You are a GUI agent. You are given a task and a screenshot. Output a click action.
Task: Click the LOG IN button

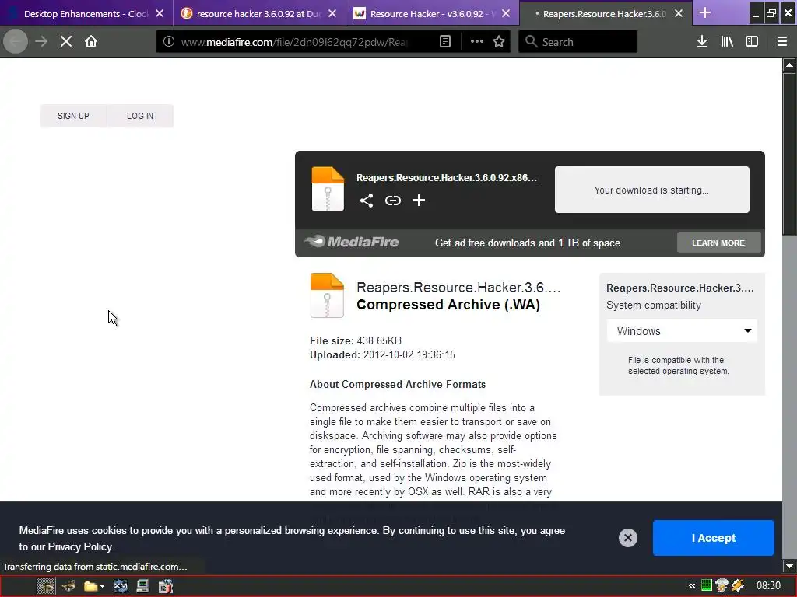(x=140, y=116)
